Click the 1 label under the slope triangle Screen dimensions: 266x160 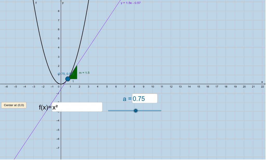73,81
